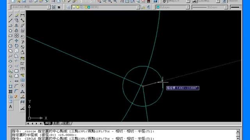This screenshot has width=250, height=140.
Task: Select the Line tool in Draw toolbar
Action: click(x=11, y=16)
